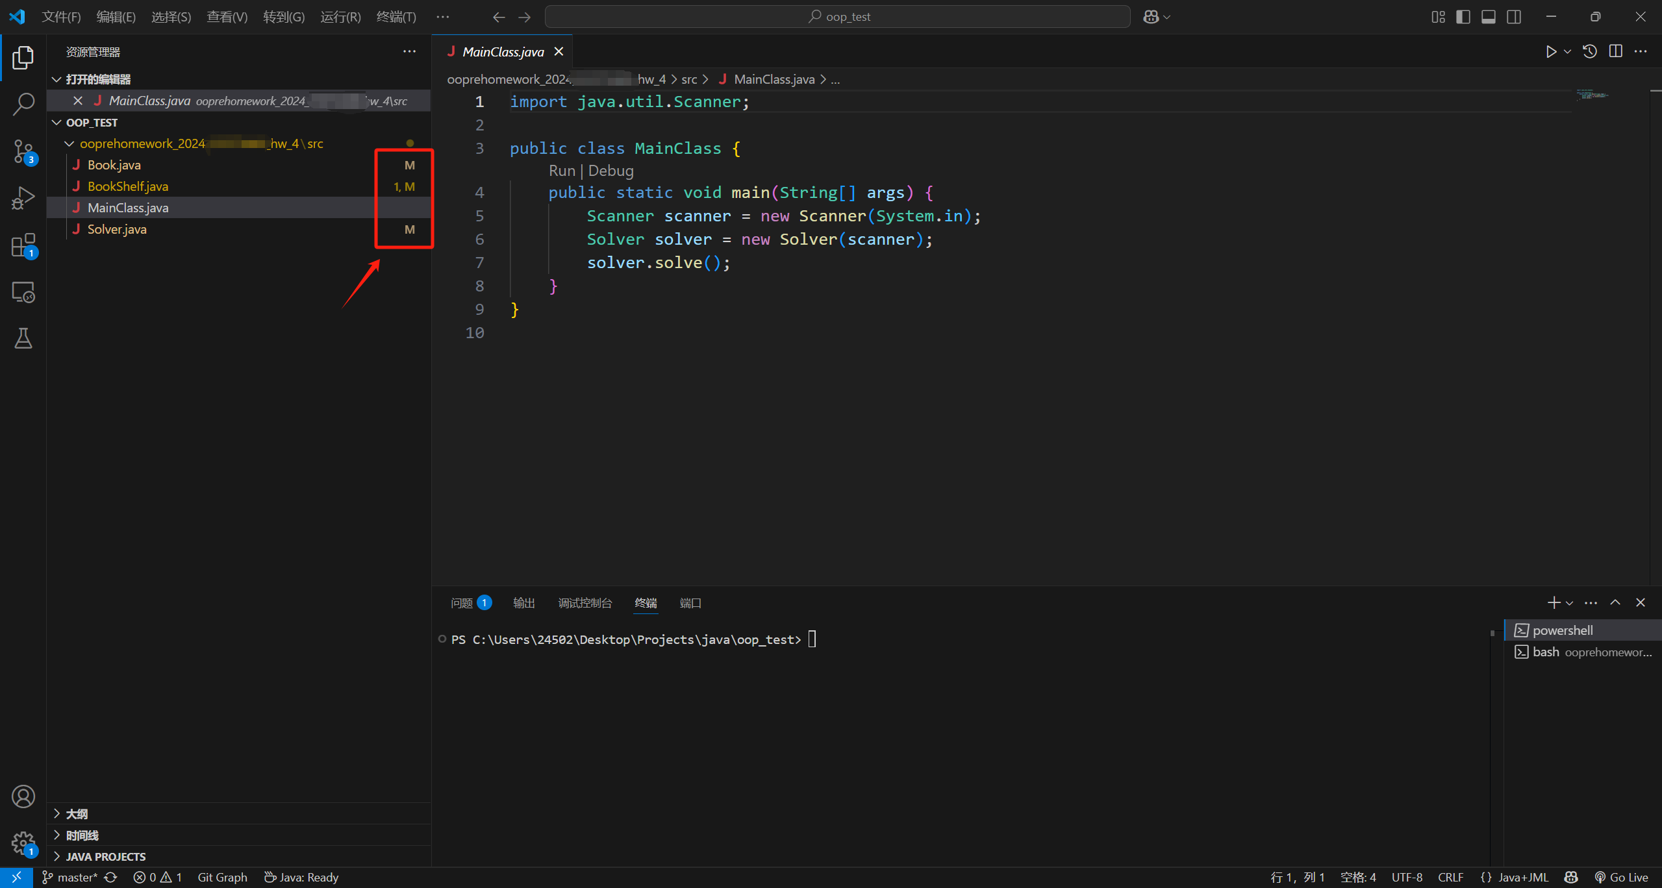Toggle the primary side bar layout button
The height and width of the screenshot is (888, 1662).
point(1463,17)
